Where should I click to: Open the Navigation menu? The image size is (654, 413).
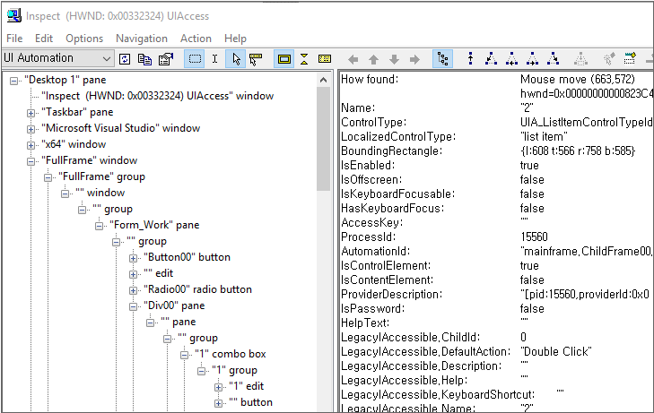tap(141, 39)
